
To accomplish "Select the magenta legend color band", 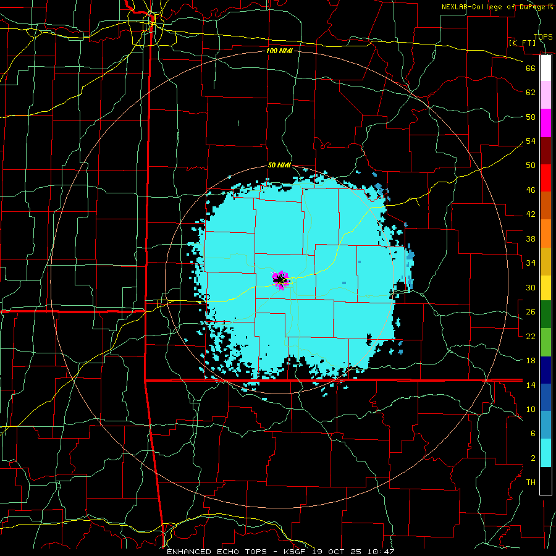I will [545, 123].
